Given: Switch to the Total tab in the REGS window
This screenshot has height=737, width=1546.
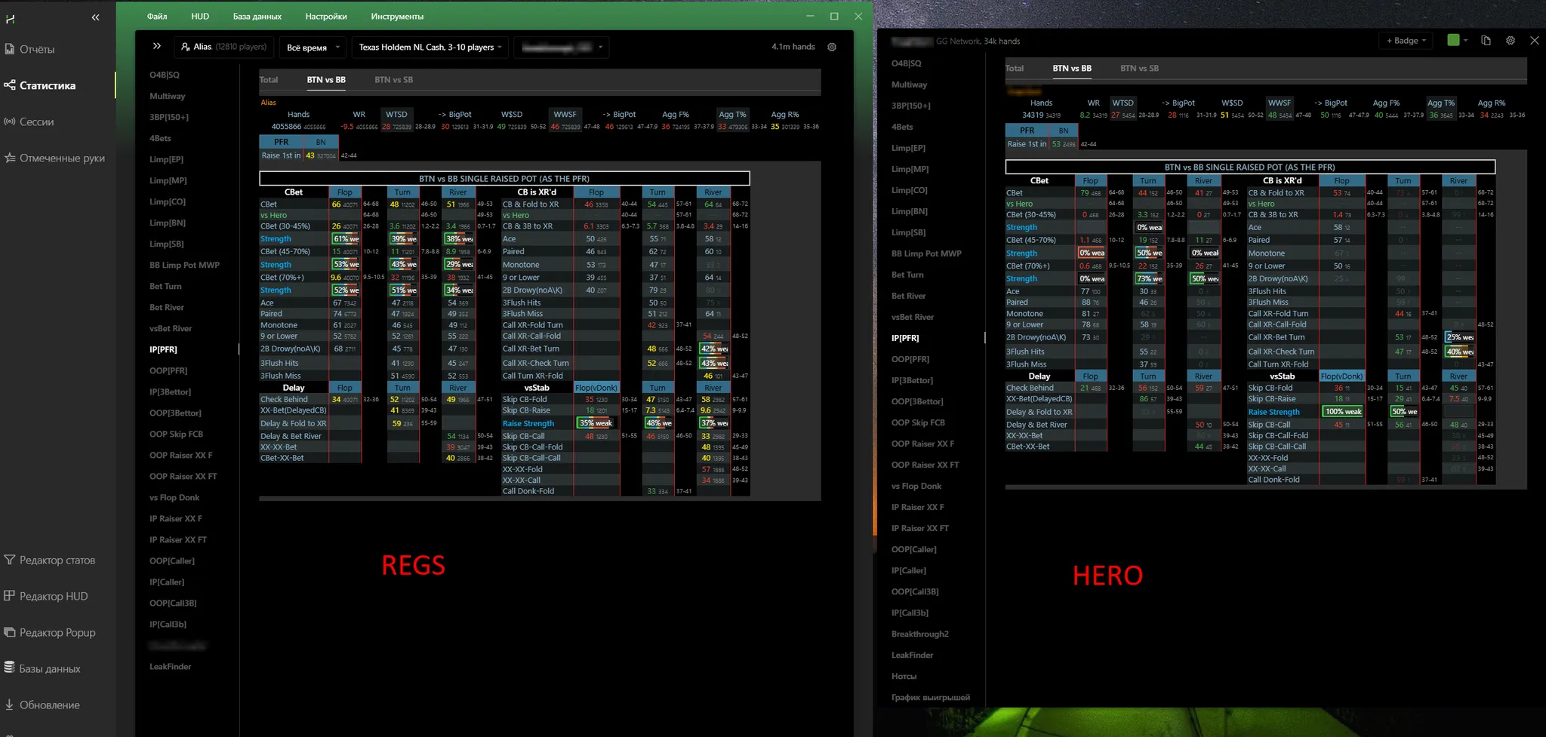Looking at the screenshot, I should 269,79.
